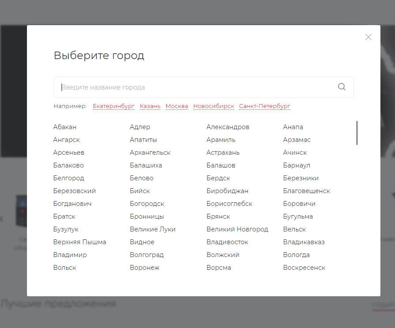Select city Вольск
Image resolution: width=395 pixels, height=328 pixels.
[x=65, y=268]
